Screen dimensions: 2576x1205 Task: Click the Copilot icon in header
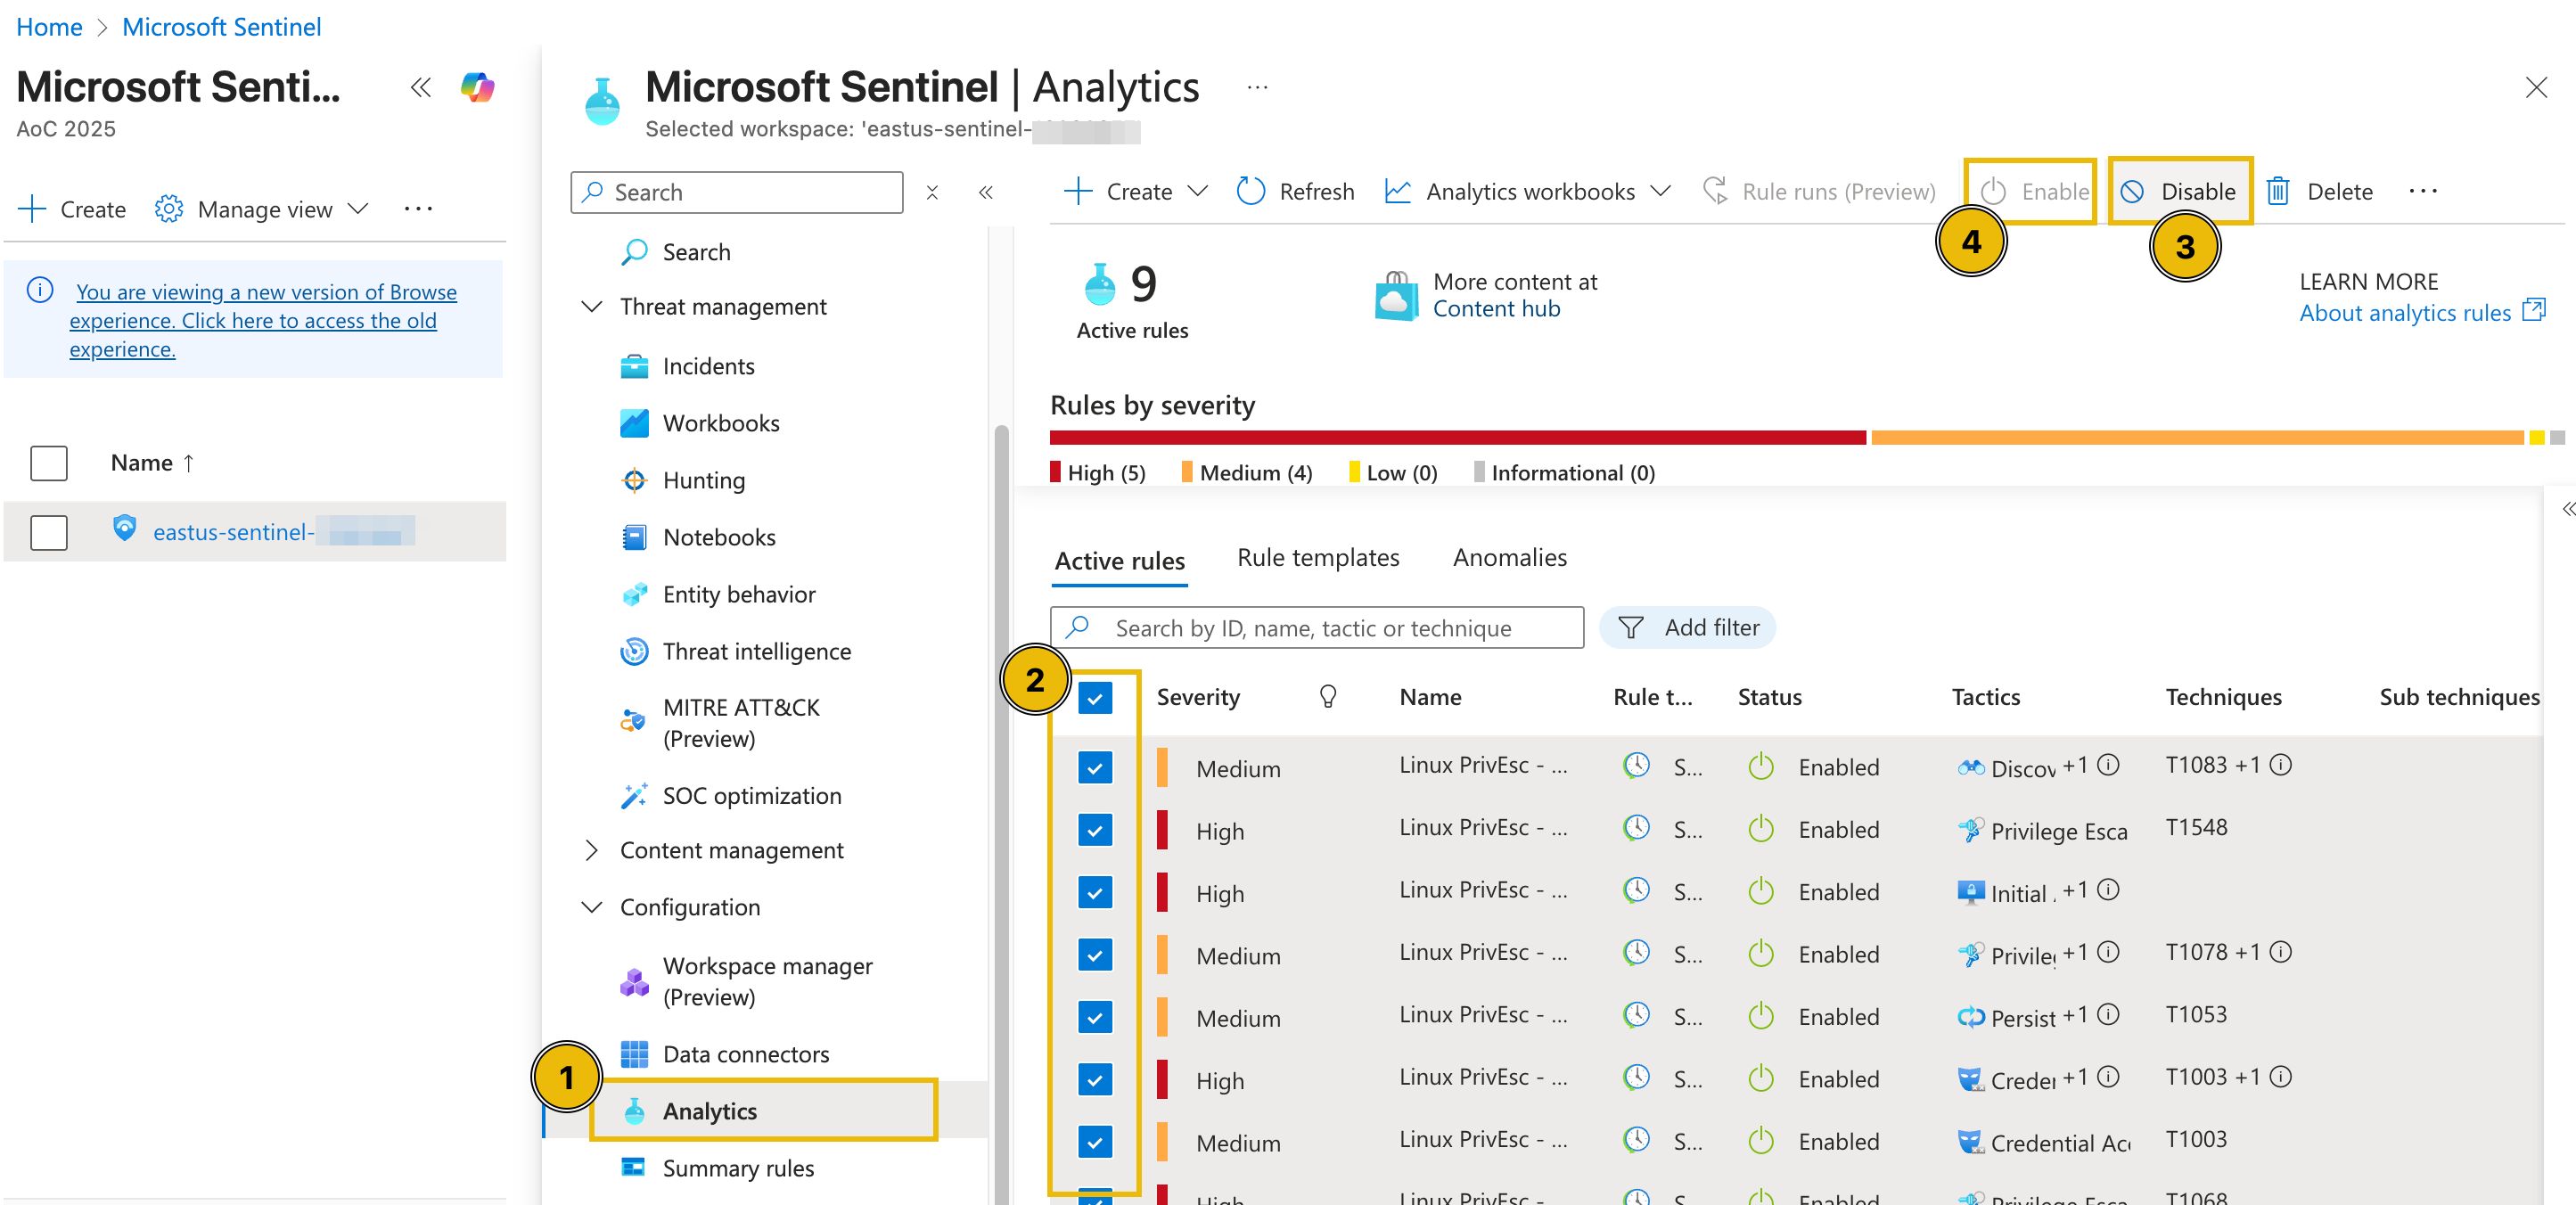coord(477,87)
